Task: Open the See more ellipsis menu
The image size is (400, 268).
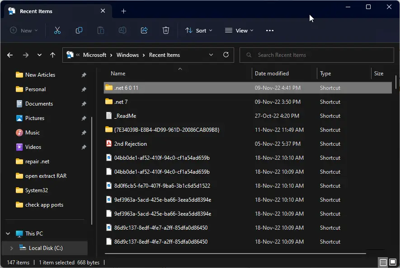Action: (x=270, y=30)
